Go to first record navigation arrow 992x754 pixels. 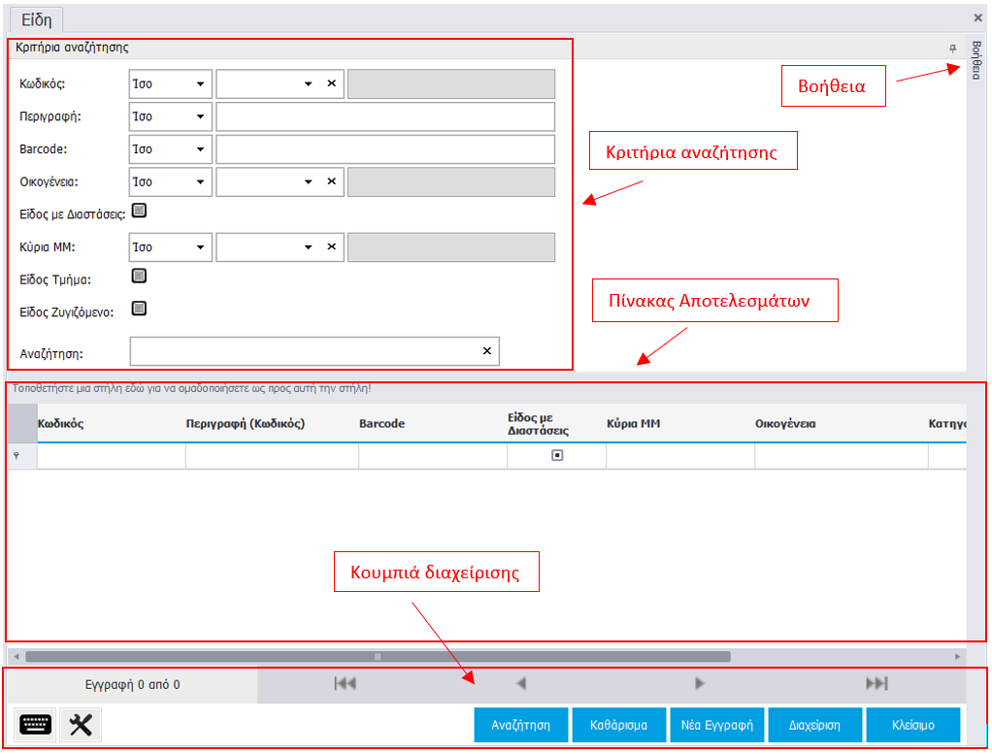pyautogui.click(x=345, y=684)
